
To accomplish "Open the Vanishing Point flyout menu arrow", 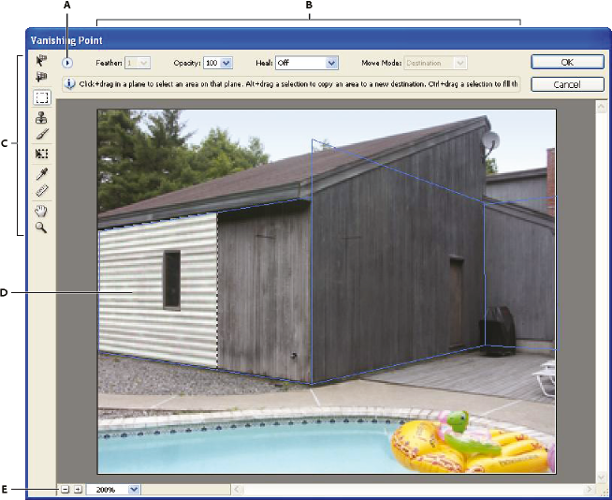I will (x=67, y=63).
